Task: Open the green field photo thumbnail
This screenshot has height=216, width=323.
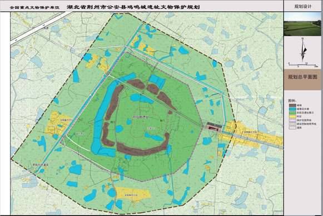Action: point(302,24)
